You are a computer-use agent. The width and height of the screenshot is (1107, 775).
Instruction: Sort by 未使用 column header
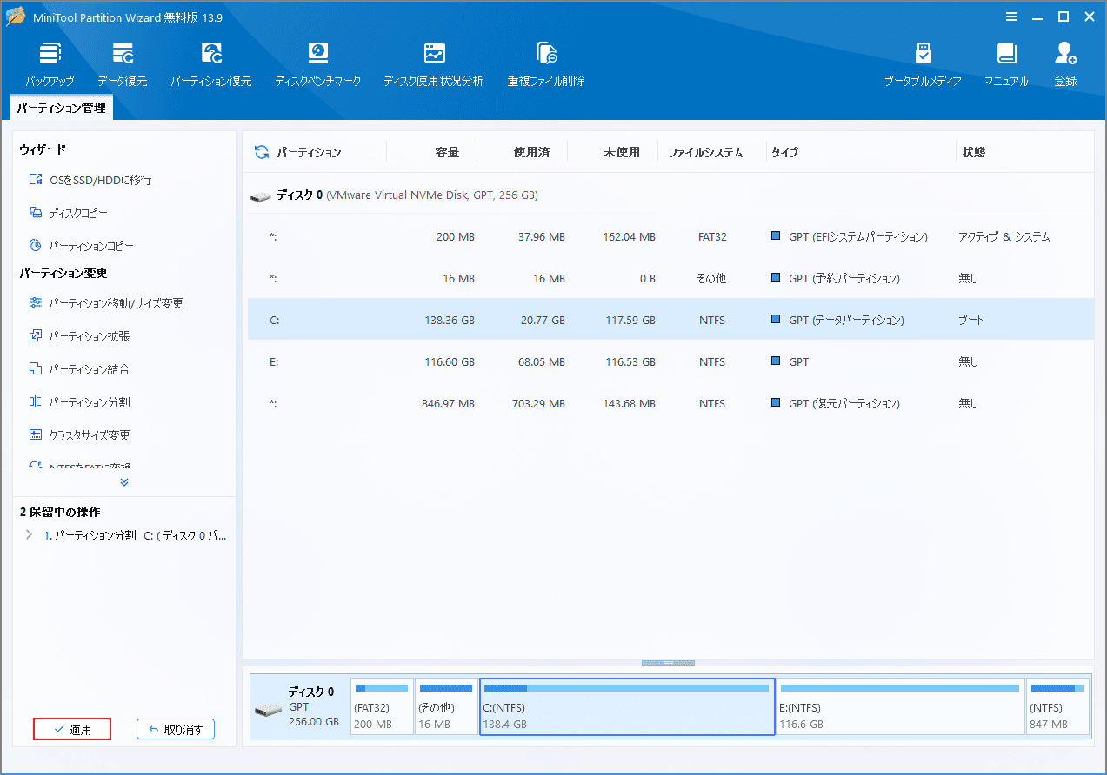[622, 152]
